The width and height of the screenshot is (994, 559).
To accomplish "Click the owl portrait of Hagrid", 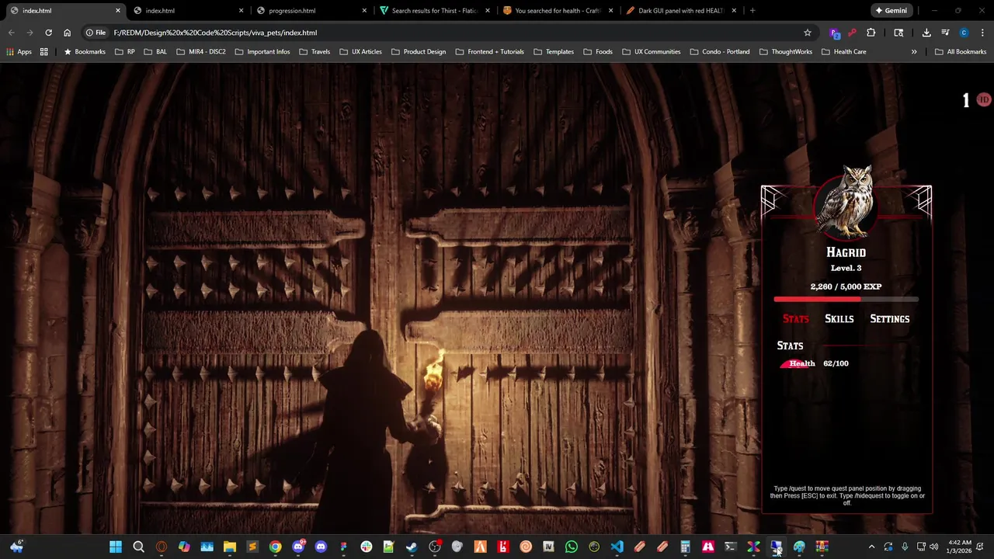I will [x=846, y=201].
